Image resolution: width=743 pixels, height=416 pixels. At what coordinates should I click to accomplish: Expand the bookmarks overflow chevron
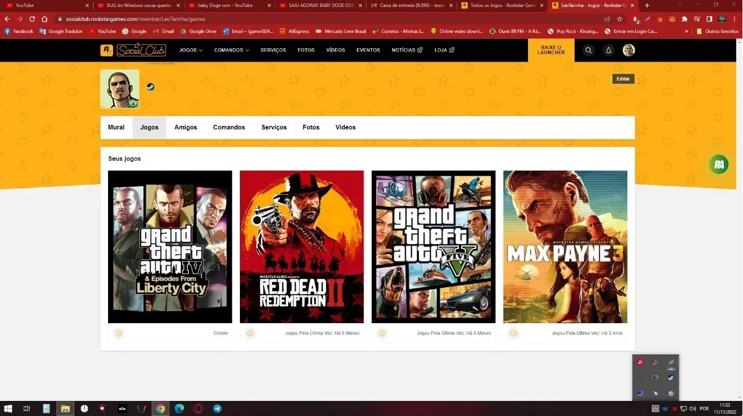687,31
